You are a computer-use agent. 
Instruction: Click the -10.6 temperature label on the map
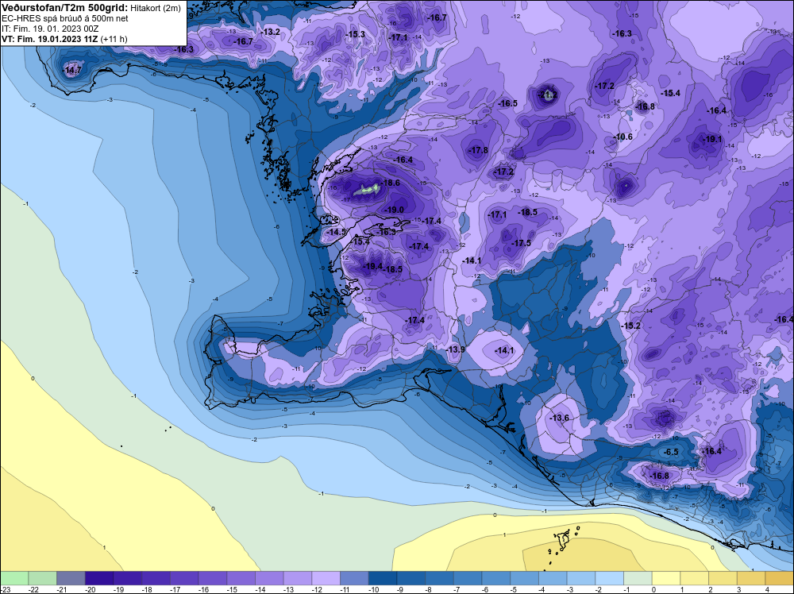[622, 137]
